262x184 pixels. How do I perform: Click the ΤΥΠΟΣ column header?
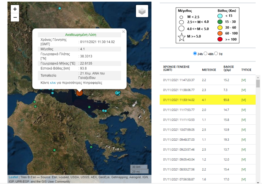(246, 70)
